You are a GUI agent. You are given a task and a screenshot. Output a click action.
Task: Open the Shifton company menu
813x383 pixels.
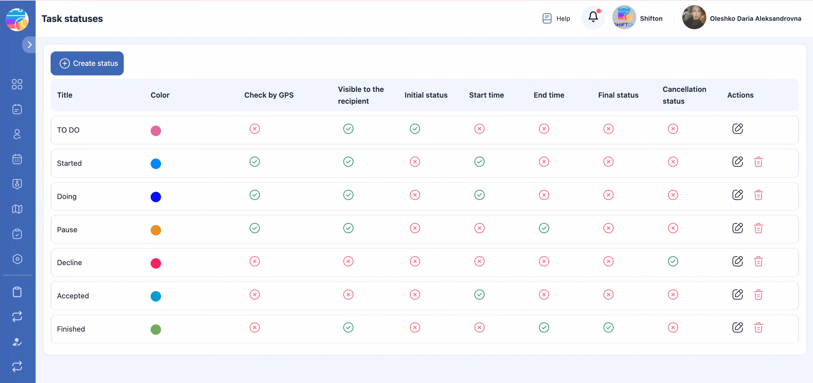point(637,18)
